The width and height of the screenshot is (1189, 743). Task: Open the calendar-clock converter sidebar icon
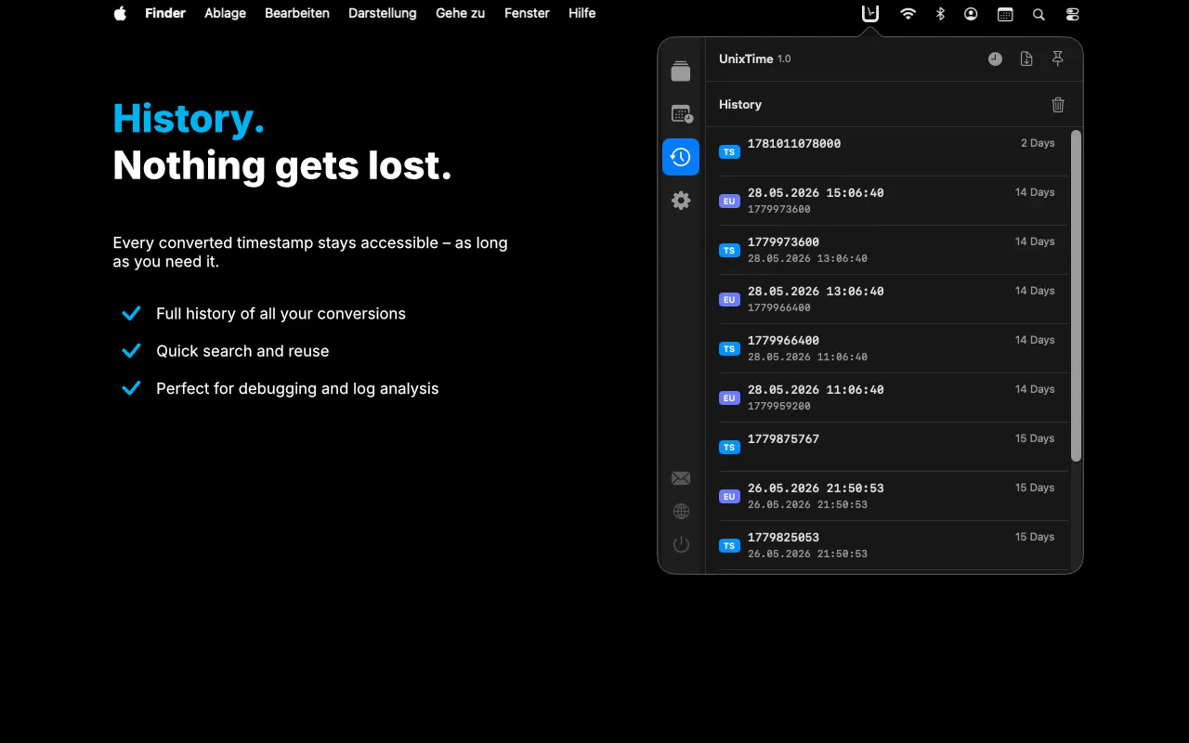click(681, 114)
